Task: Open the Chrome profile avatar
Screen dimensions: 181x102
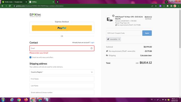Action: click(175, 6)
